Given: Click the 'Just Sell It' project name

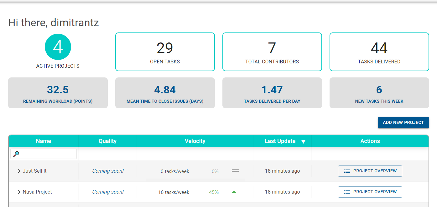Looking at the screenshot, I should 35,171.
